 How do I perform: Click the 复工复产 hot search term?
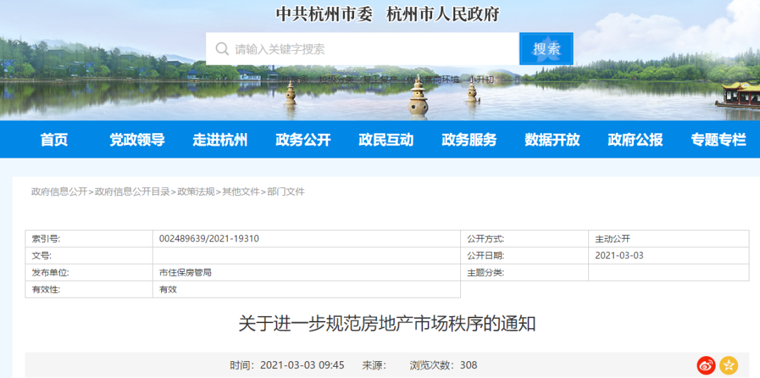[381, 80]
